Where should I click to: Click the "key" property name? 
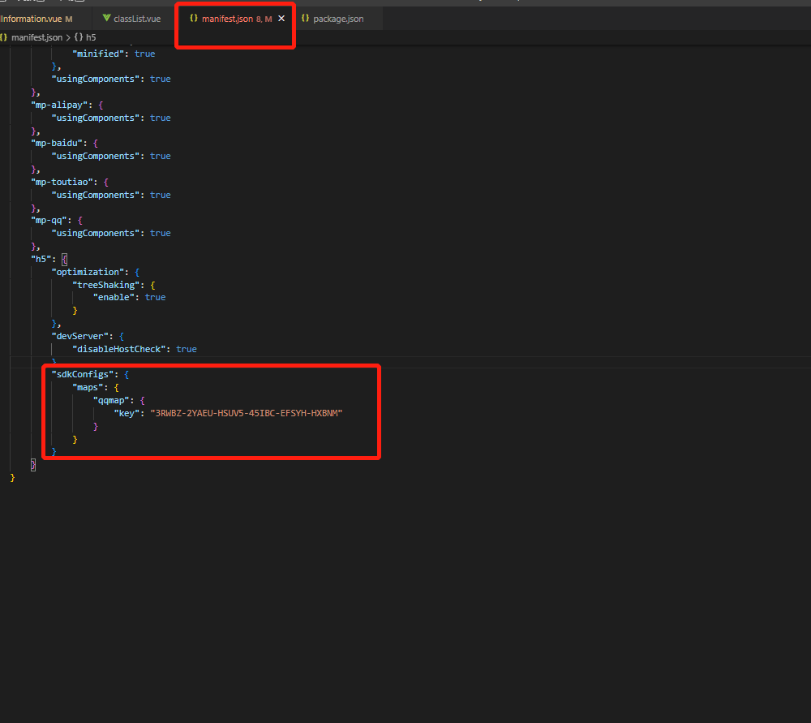pyautogui.click(x=127, y=414)
